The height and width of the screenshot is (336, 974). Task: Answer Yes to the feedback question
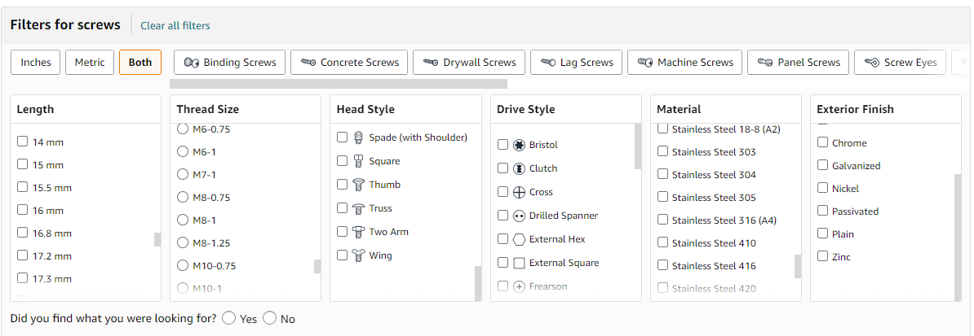point(228,318)
